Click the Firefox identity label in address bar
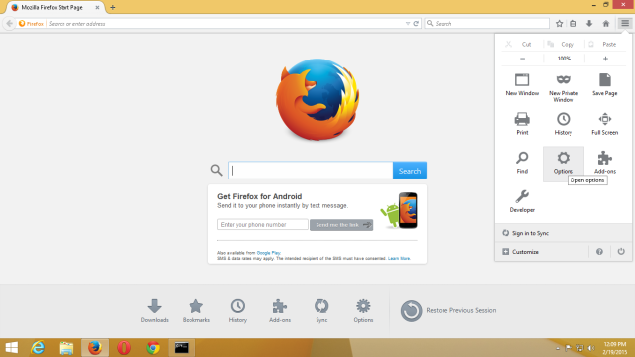The image size is (635, 357). point(31,24)
